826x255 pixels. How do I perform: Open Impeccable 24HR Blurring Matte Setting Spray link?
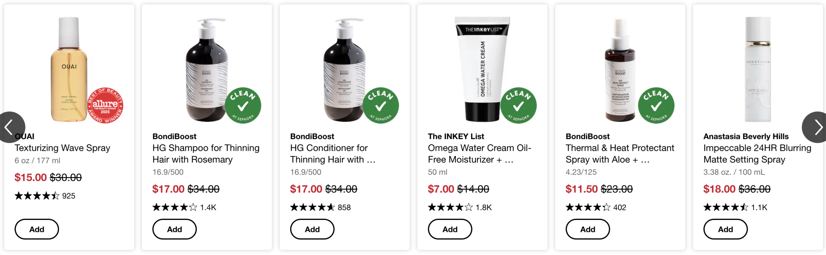point(757,154)
